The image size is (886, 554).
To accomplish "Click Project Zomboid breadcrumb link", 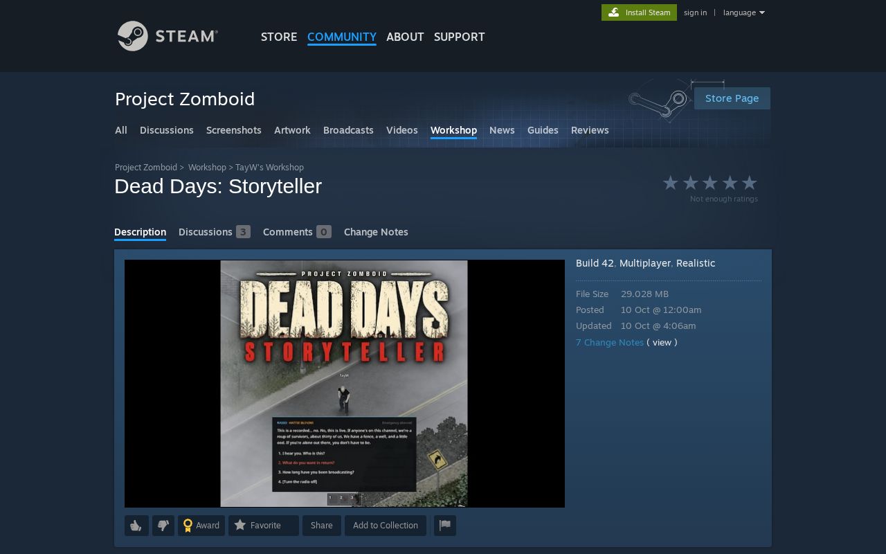I will pyautogui.click(x=146, y=168).
